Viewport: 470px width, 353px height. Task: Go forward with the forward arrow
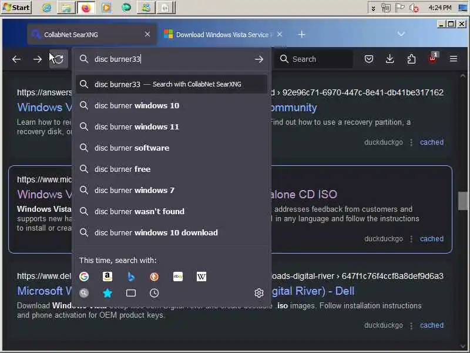(x=38, y=59)
